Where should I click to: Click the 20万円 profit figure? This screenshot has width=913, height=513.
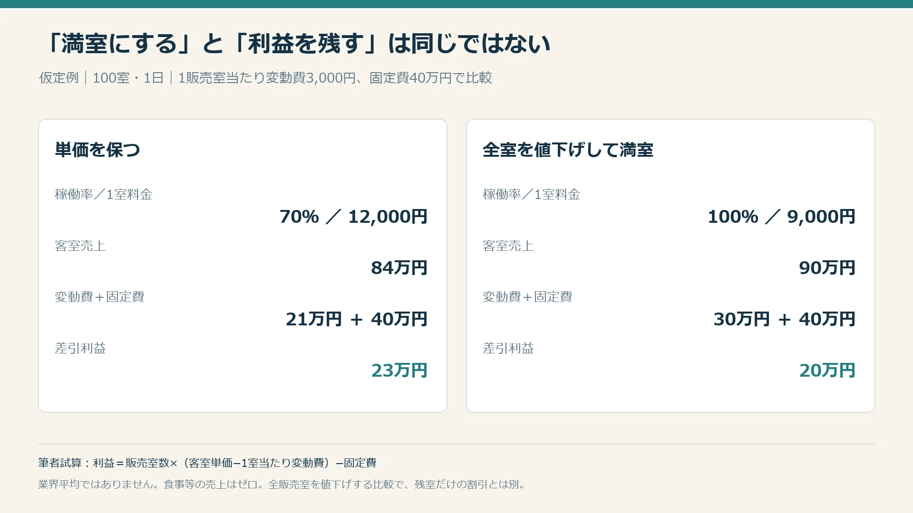(827, 370)
